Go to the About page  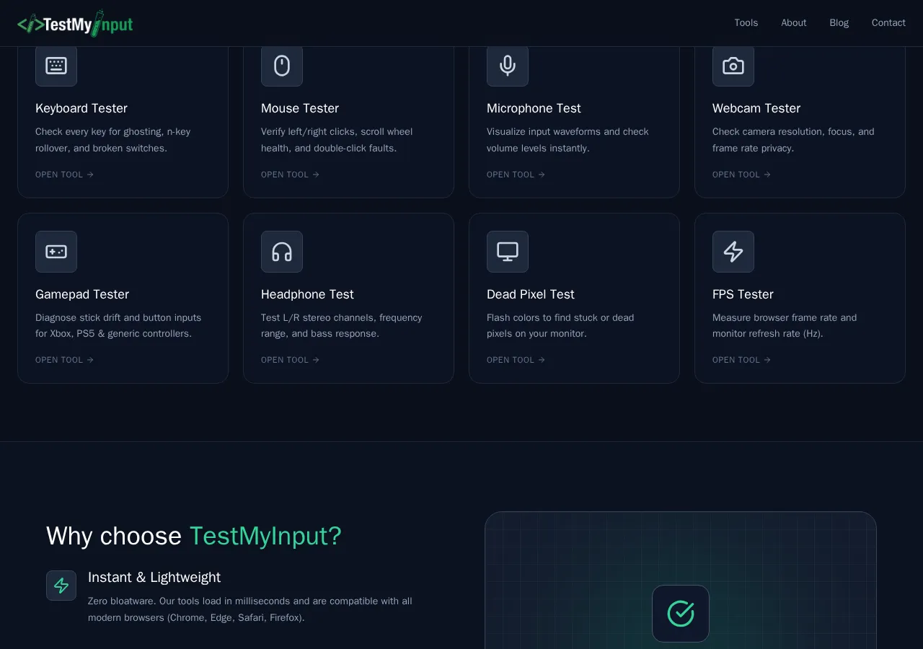point(793,23)
